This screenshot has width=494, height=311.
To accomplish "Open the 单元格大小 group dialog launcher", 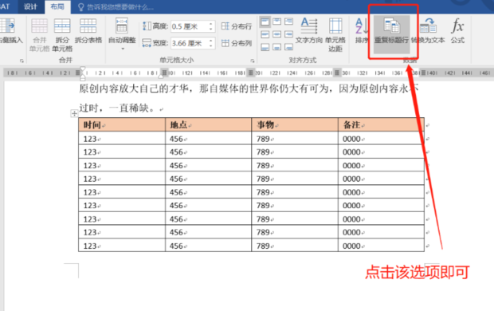I will coord(253,61).
